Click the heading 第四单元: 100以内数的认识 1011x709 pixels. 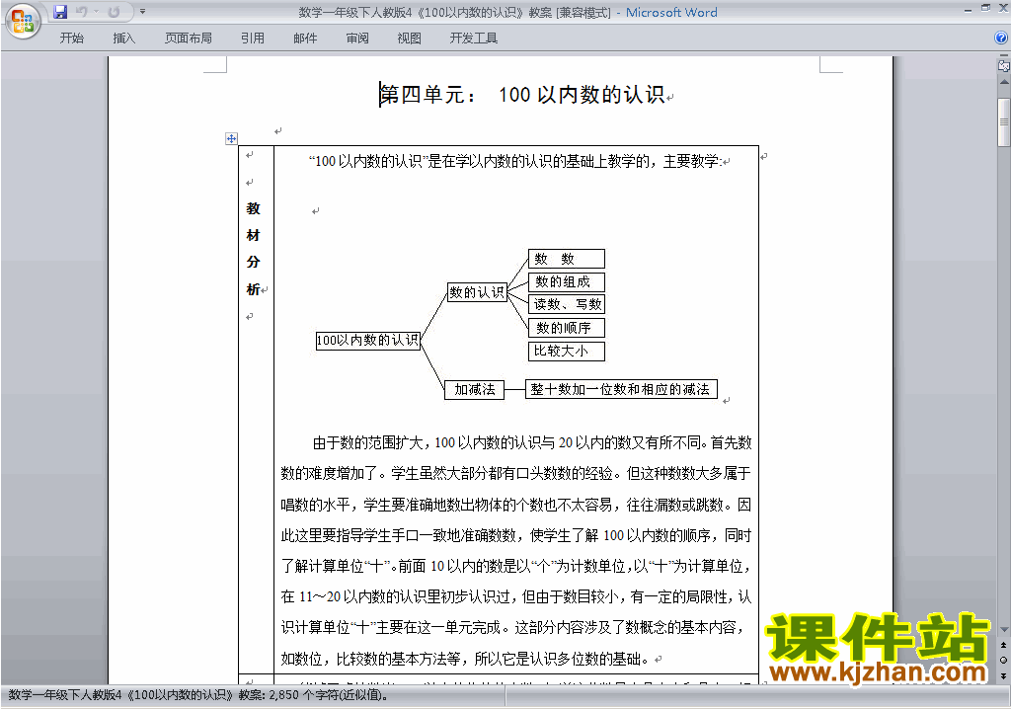point(521,95)
